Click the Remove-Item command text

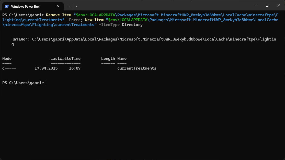point(59,15)
